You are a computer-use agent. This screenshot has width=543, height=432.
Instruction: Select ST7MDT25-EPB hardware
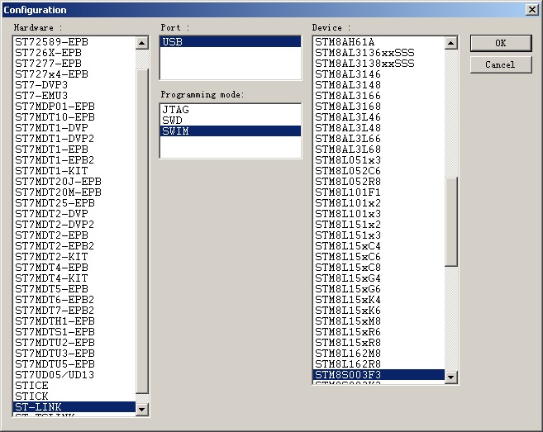coord(74,203)
